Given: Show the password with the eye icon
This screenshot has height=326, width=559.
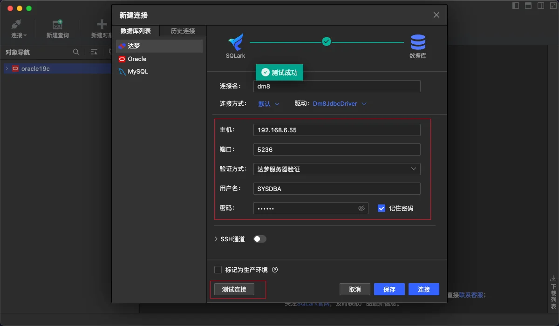Looking at the screenshot, I should coord(361,208).
